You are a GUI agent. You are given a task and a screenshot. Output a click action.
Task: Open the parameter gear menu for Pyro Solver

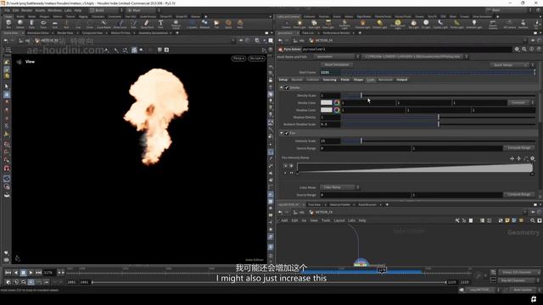(517, 49)
